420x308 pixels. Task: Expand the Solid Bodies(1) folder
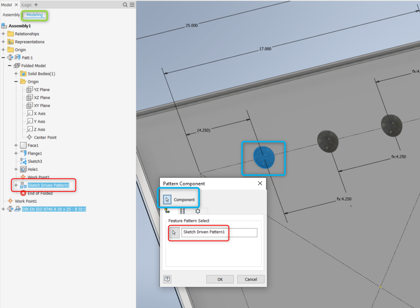point(16,73)
